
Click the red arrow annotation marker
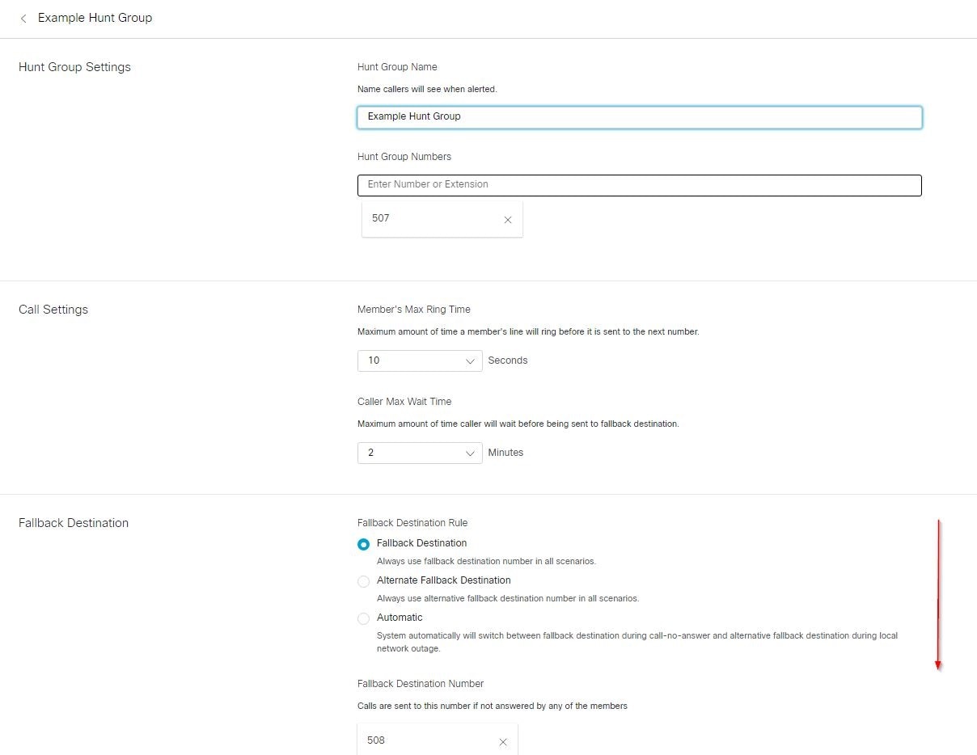click(x=938, y=594)
